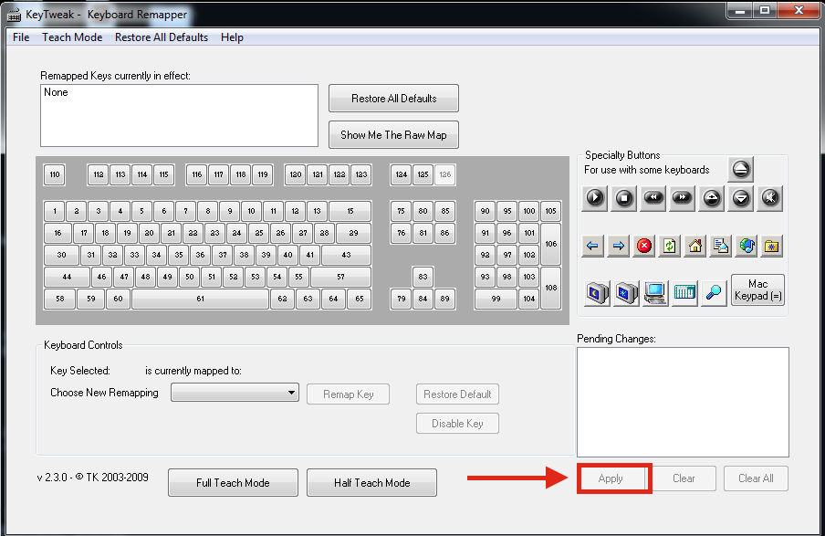
Task: Select key 124 in the top row
Action: pyautogui.click(x=402, y=174)
